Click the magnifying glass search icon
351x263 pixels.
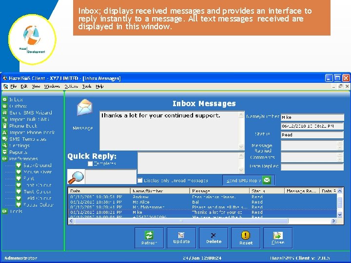[76, 177]
